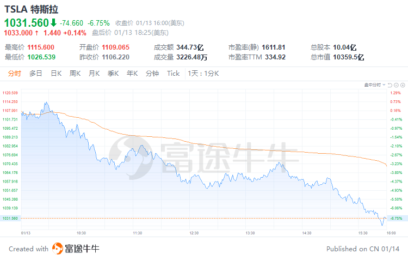Click the reset chart undo icon
The height and width of the screenshot is (260, 408).
coord(390,85)
